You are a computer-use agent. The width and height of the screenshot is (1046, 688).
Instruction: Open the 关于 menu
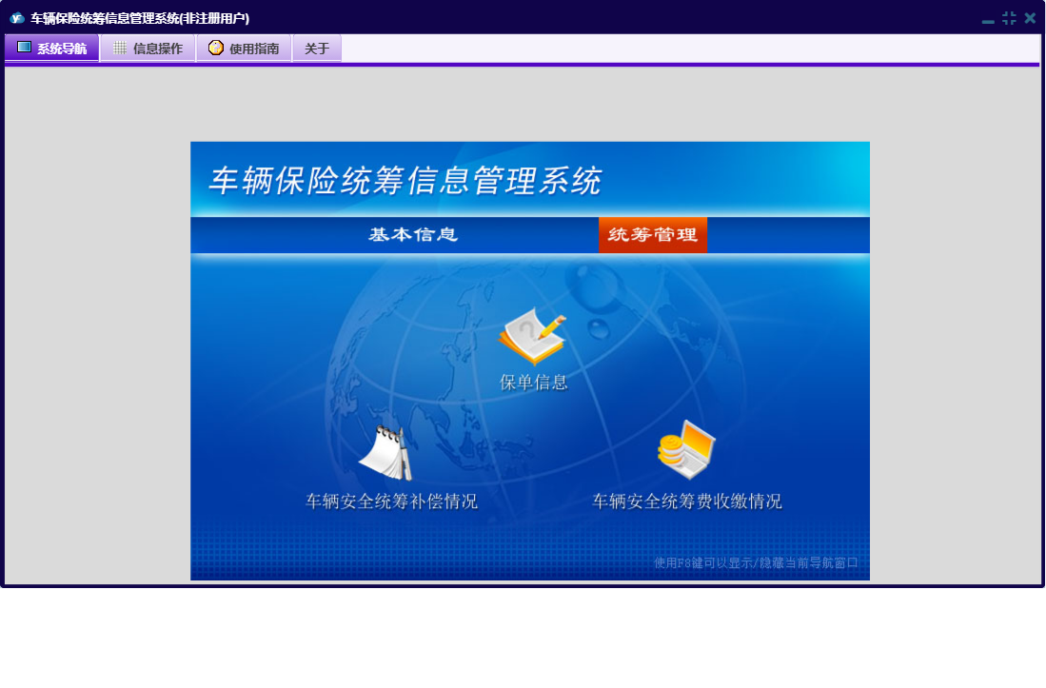click(317, 49)
